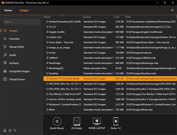Click the HOME-LAPTOP computer icon

(97, 121)
